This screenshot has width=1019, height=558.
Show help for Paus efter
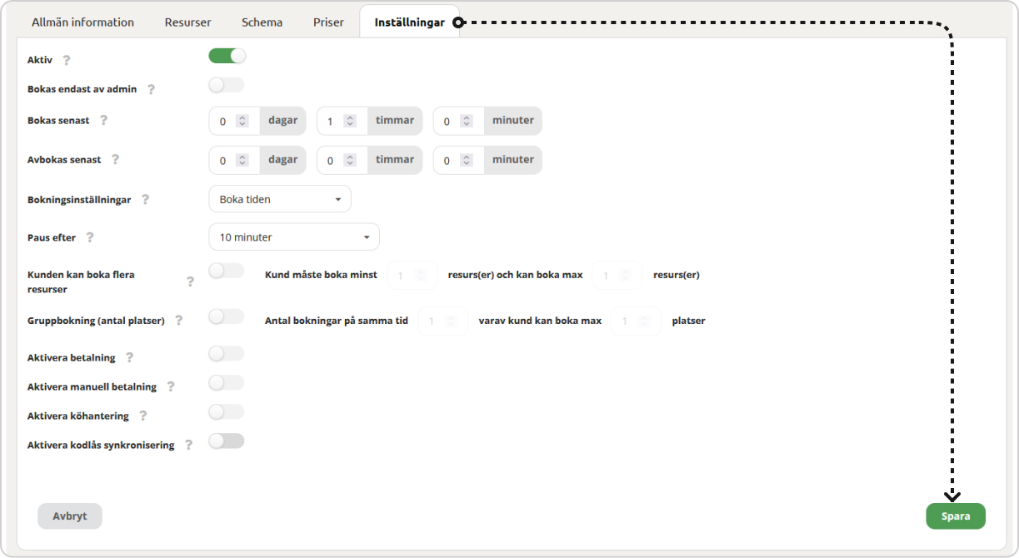pyautogui.click(x=90, y=237)
